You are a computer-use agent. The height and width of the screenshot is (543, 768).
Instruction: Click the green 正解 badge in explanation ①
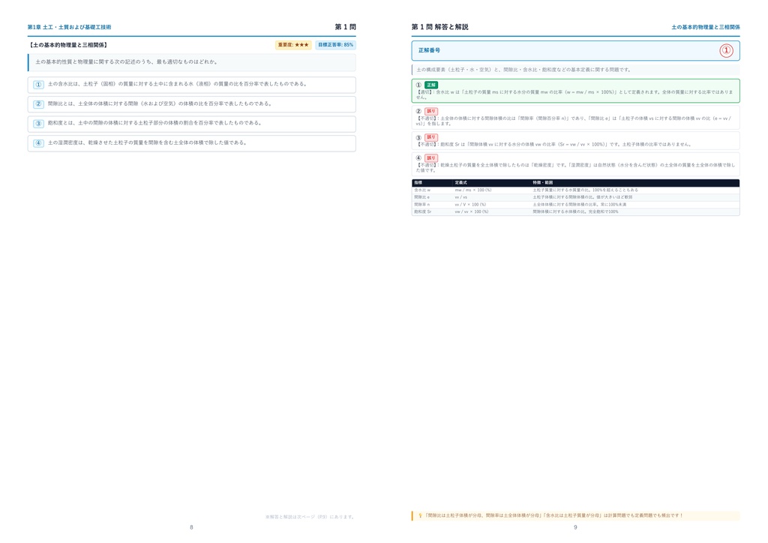[431, 85]
